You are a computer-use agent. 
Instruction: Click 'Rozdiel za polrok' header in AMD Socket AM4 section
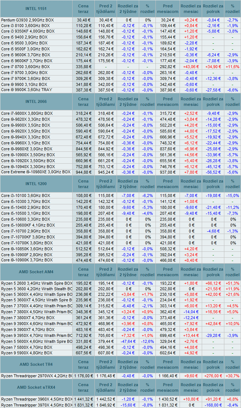click(213, 272)
